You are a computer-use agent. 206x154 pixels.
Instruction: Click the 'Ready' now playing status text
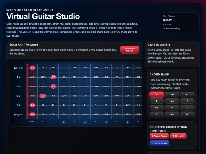(x=167, y=20)
